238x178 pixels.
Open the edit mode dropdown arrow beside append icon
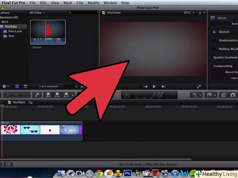(x=73, y=95)
